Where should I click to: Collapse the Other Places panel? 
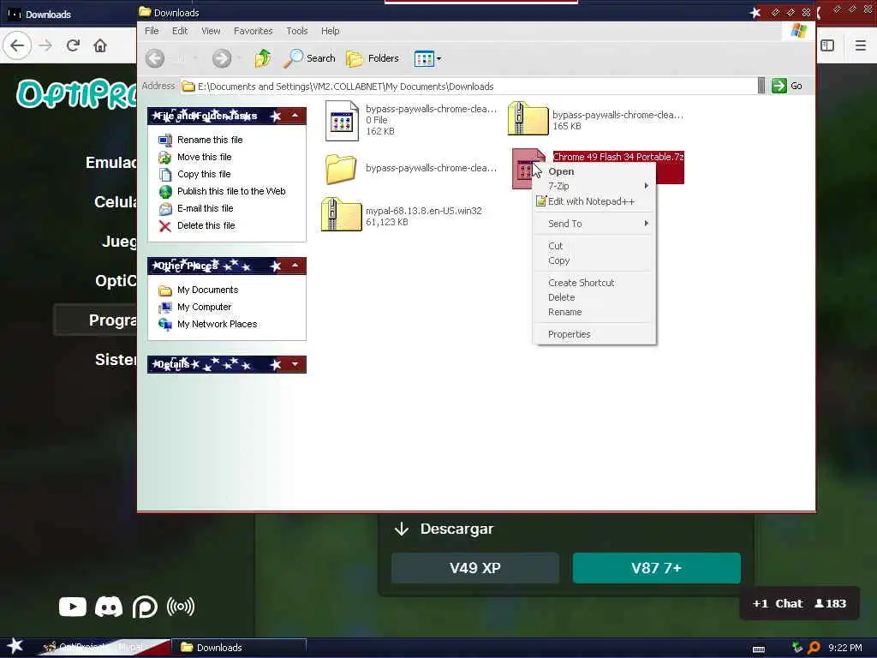point(295,266)
